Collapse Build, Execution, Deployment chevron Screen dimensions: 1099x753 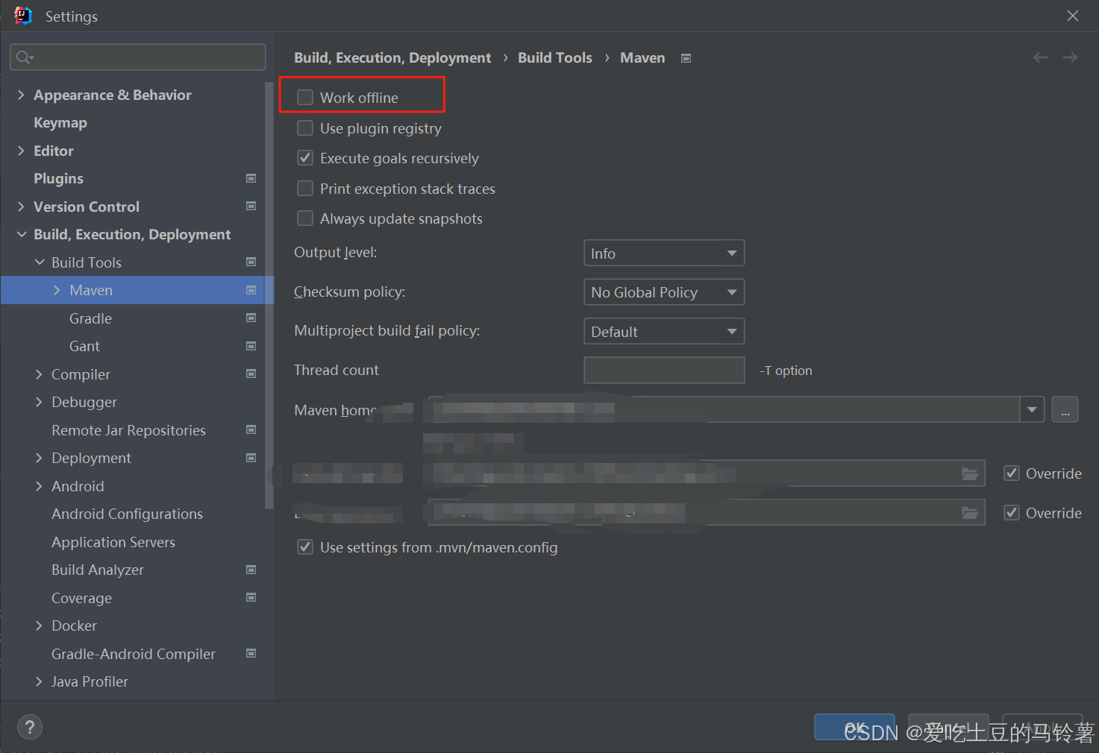point(21,234)
